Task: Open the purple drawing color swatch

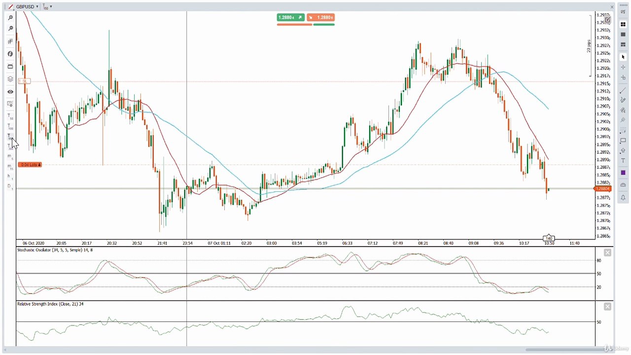Action: tap(623, 173)
